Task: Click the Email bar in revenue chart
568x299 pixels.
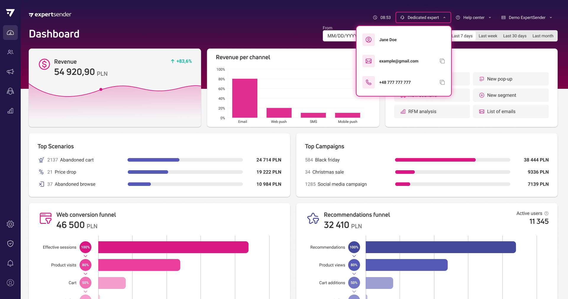Action: (x=245, y=98)
